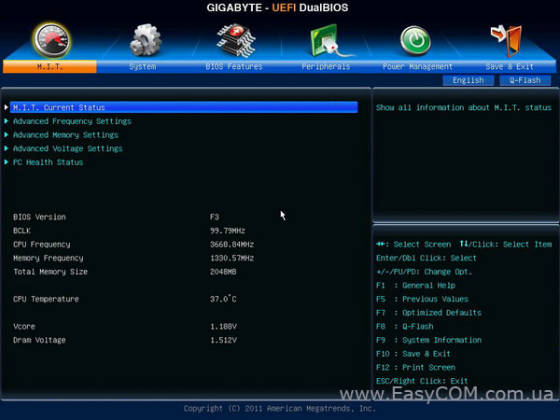Click the CPU Temperature label

click(46, 299)
